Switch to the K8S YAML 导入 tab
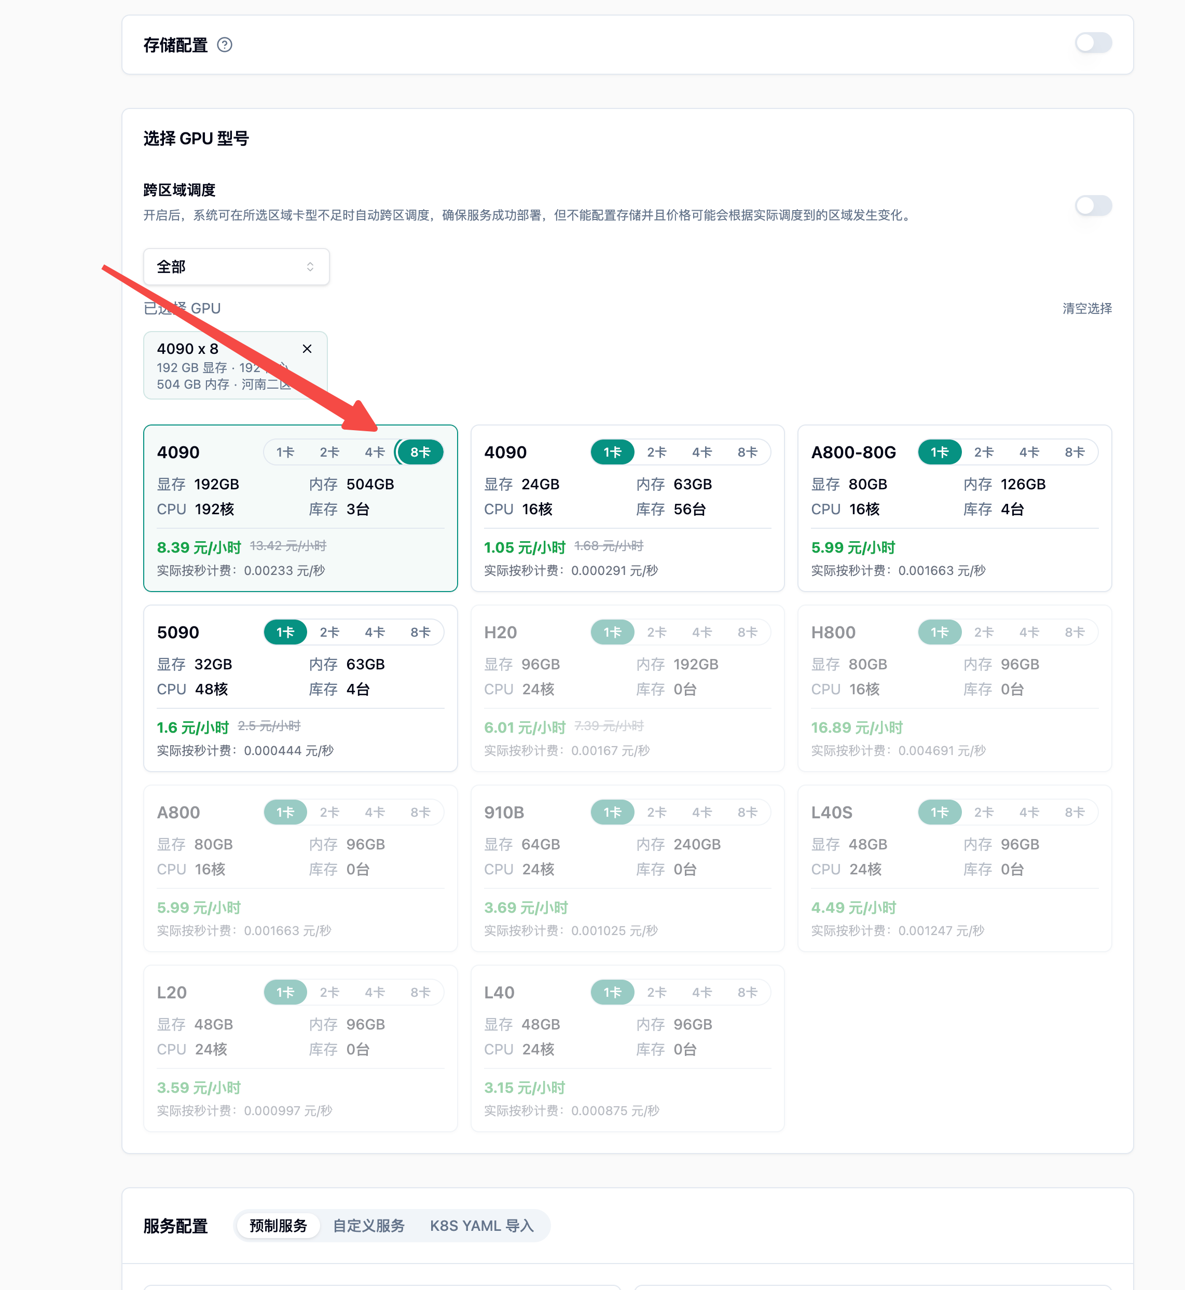The height and width of the screenshot is (1290, 1185). [481, 1226]
